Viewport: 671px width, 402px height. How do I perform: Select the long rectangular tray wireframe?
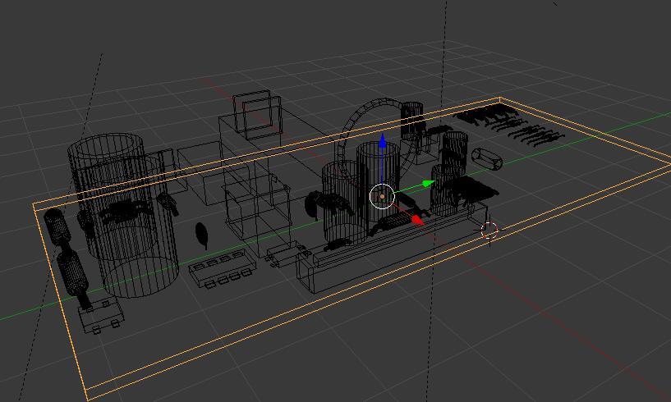click(392, 248)
